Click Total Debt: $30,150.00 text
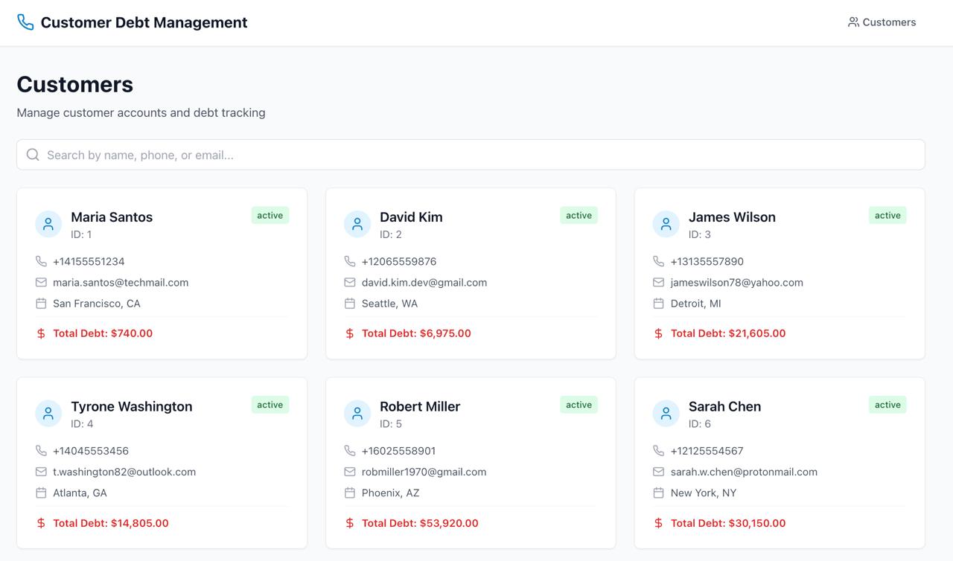The height and width of the screenshot is (561, 953). point(728,523)
